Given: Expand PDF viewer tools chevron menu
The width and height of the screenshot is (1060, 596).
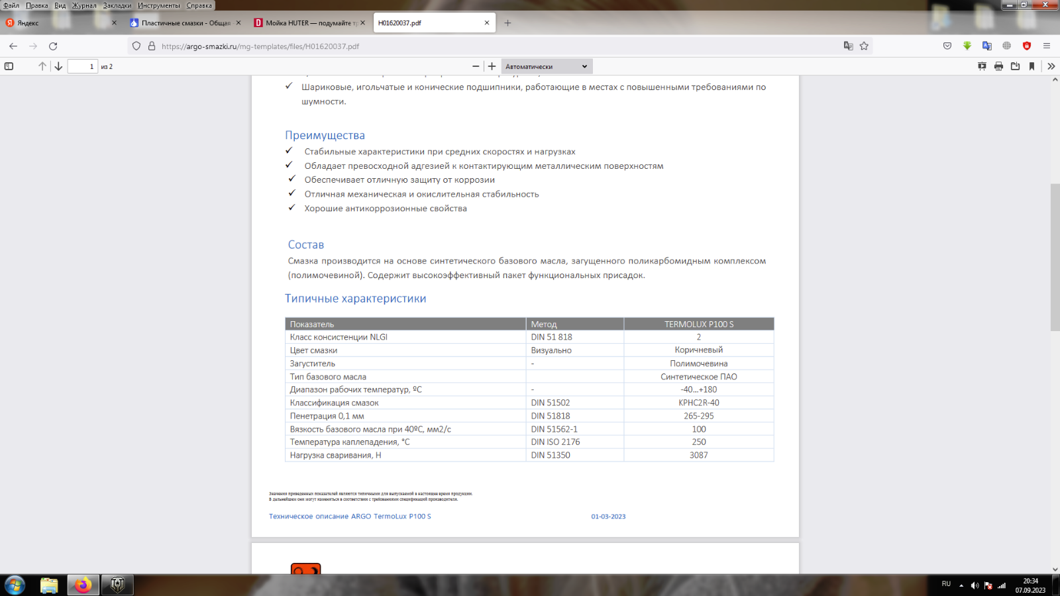Looking at the screenshot, I should point(1051,66).
